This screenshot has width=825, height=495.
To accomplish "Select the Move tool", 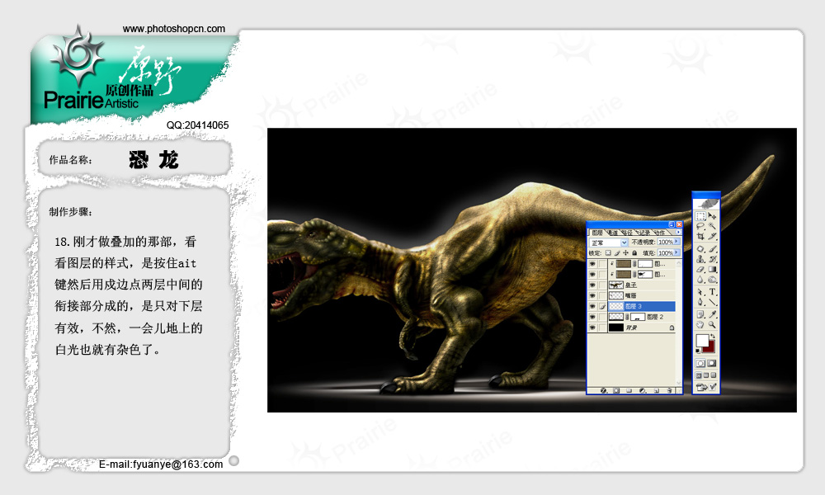I will (712, 216).
